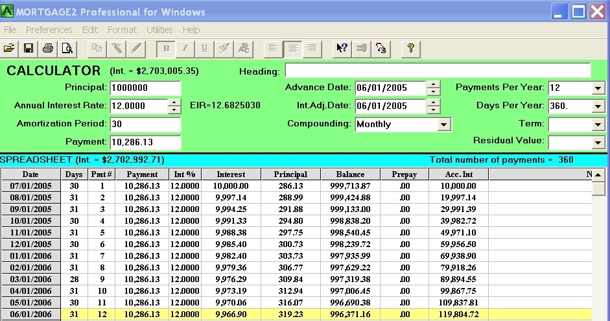Image resolution: width=610 pixels, height=321 pixels.
Task: Click the Print icon in toolbar
Action: click(48, 48)
